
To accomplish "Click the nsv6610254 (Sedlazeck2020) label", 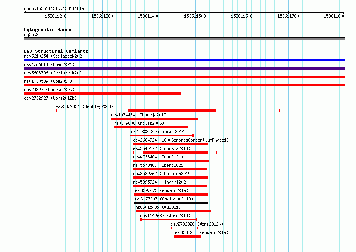I will click(x=55, y=56).
